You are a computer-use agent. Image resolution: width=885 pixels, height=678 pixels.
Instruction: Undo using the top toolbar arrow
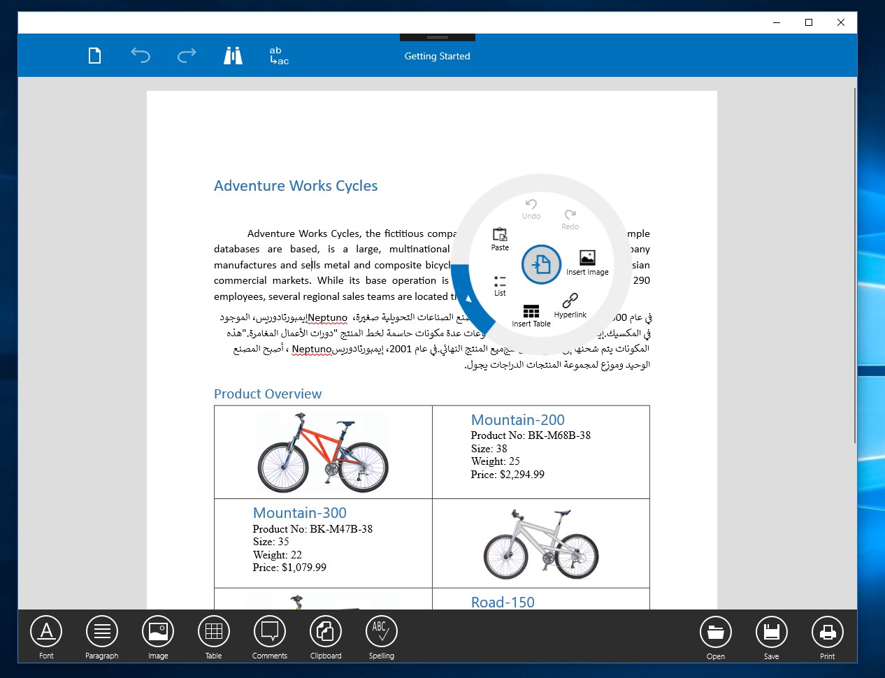141,55
